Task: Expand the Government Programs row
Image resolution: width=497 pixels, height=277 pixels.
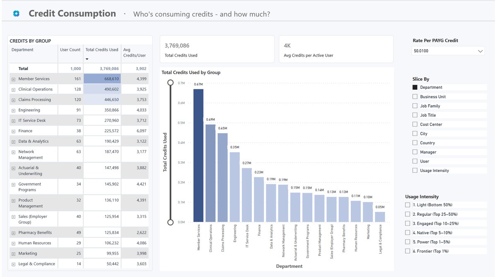Action: pos(13,184)
